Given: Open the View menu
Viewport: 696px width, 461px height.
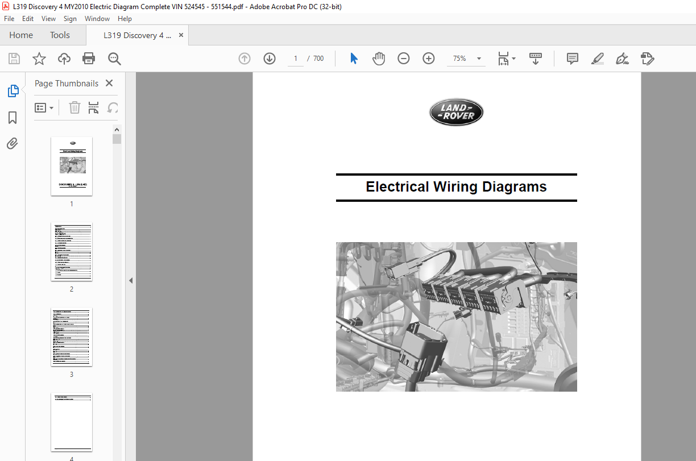Looking at the screenshot, I should [x=48, y=19].
